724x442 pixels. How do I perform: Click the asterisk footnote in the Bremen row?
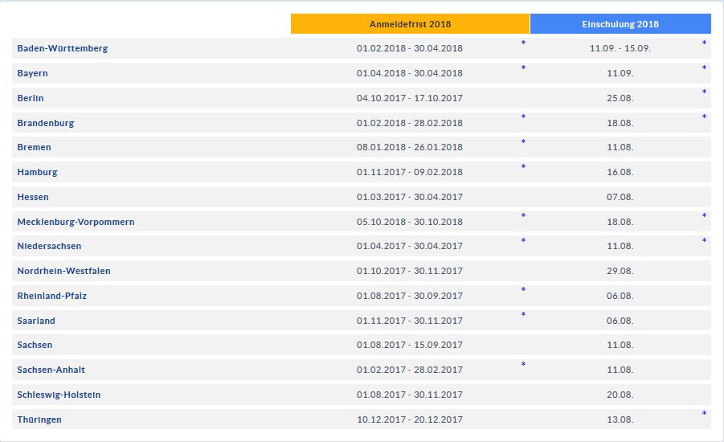[523, 142]
